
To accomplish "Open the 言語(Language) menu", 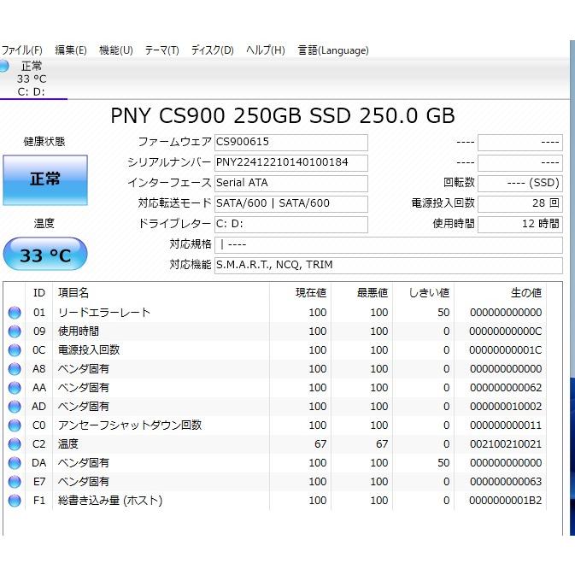I will pyautogui.click(x=333, y=50).
